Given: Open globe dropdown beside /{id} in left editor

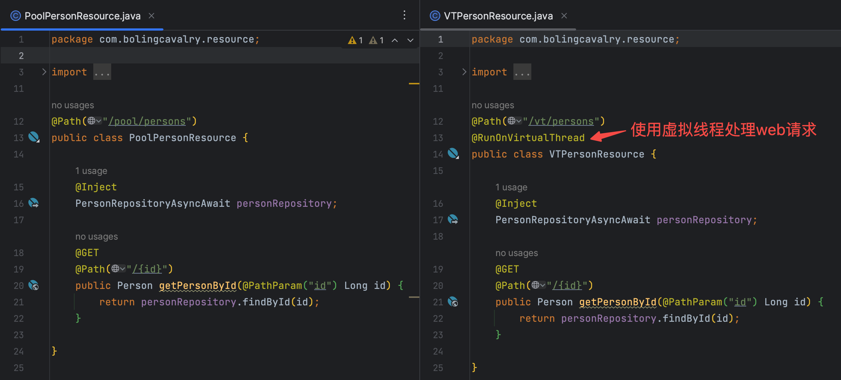Looking at the screenshot, I should (118, 269).
